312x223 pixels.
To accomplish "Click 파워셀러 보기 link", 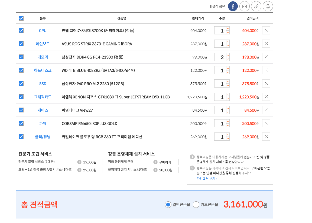I will [207, 179].
